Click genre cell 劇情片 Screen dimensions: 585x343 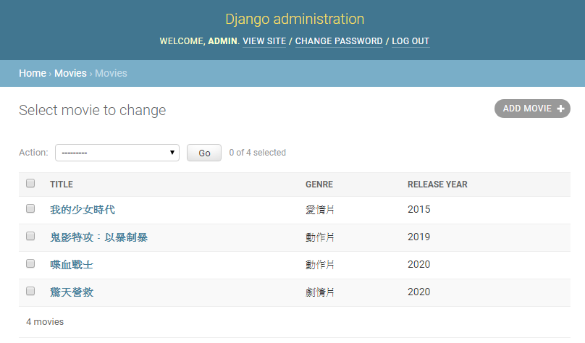[x=320, y=292]
